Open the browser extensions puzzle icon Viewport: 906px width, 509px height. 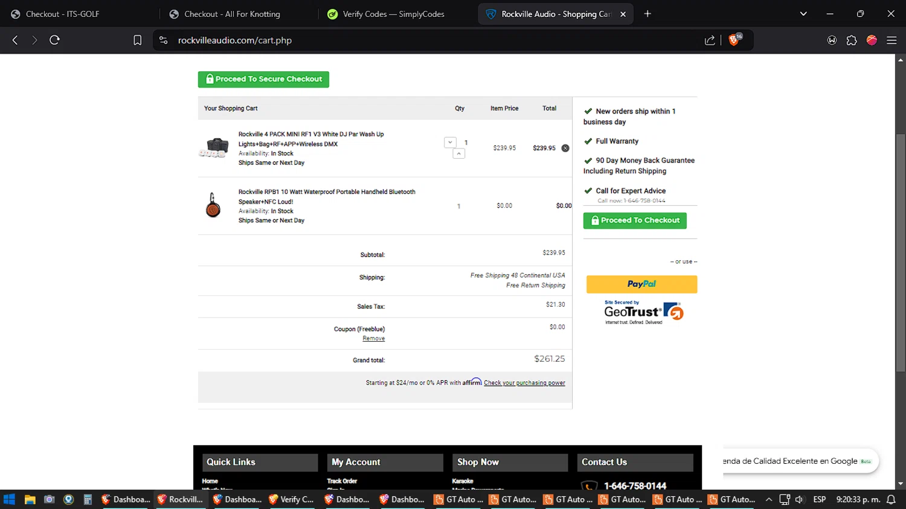click(852, 40)
